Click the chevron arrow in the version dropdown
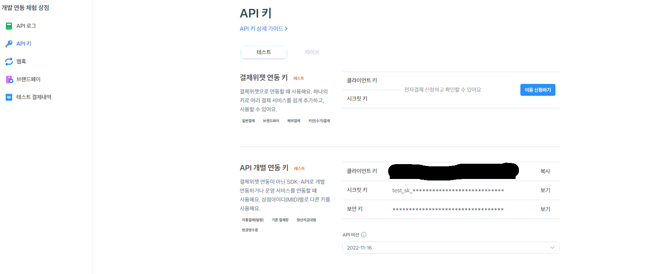The height and width of the screenshot is (274, 657). tap(552, 248)
